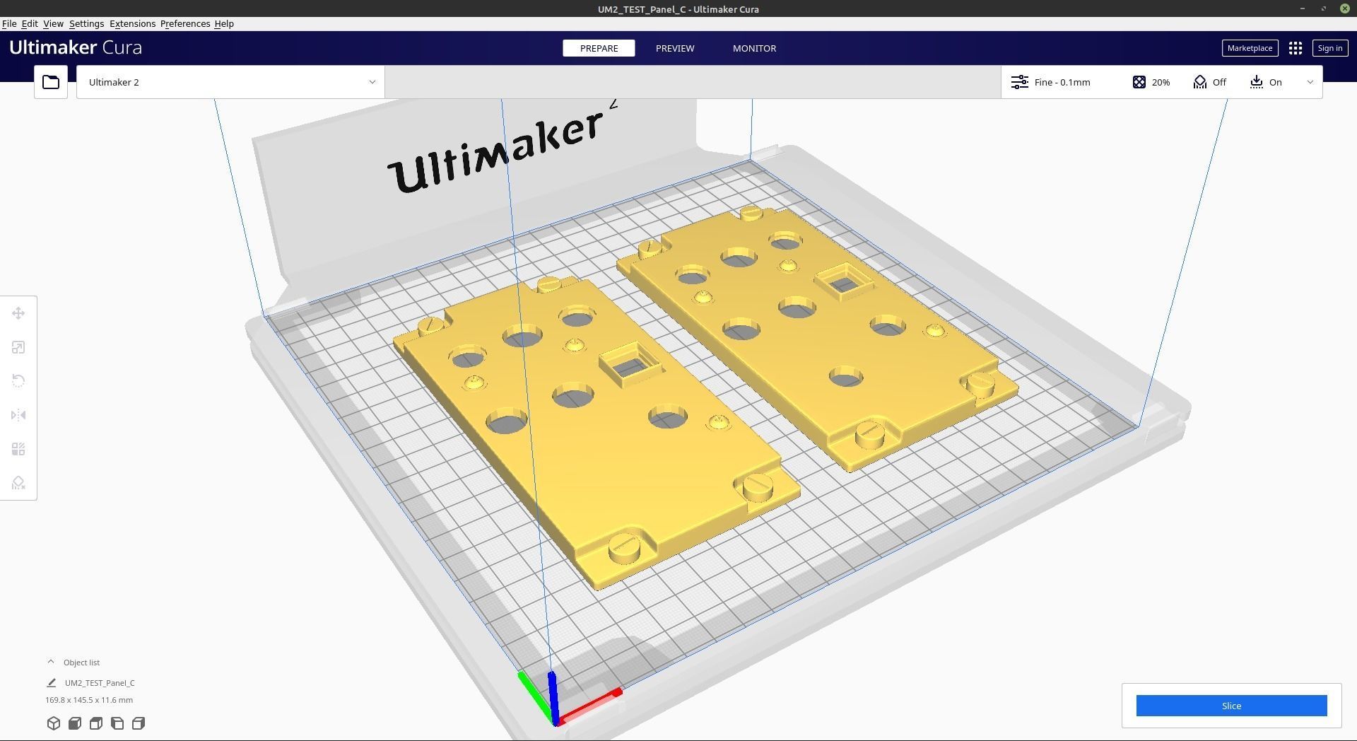Viewport: 1357px width, 741px height.
Task: Collapse the Object list
Action: coord(51,663)
